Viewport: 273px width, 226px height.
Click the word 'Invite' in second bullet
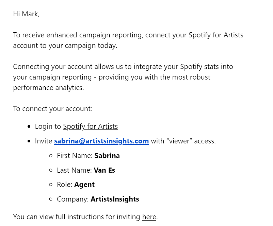tap(44, 141)
